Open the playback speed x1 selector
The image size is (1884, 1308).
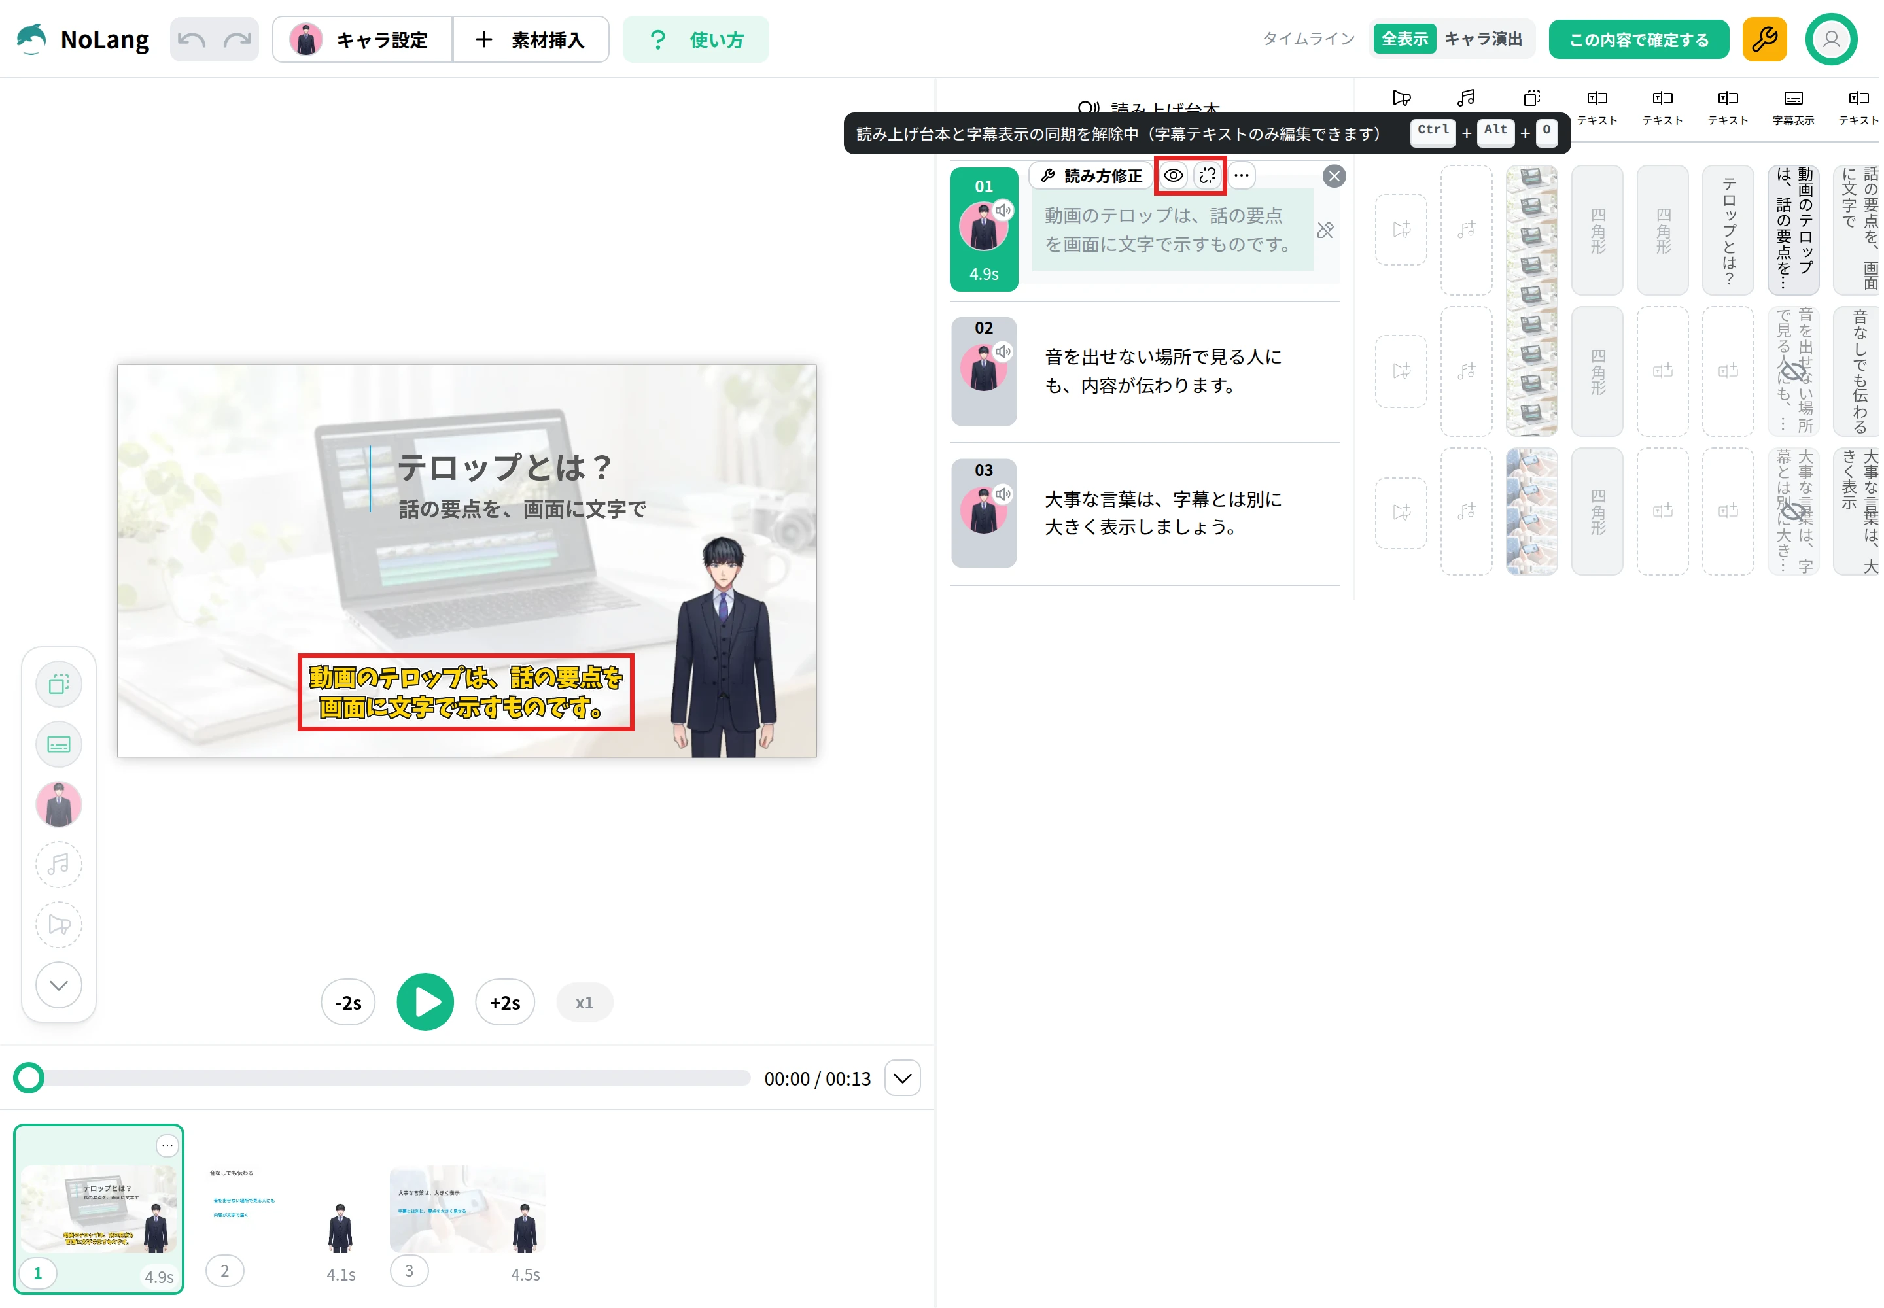tap(584, 1003)
